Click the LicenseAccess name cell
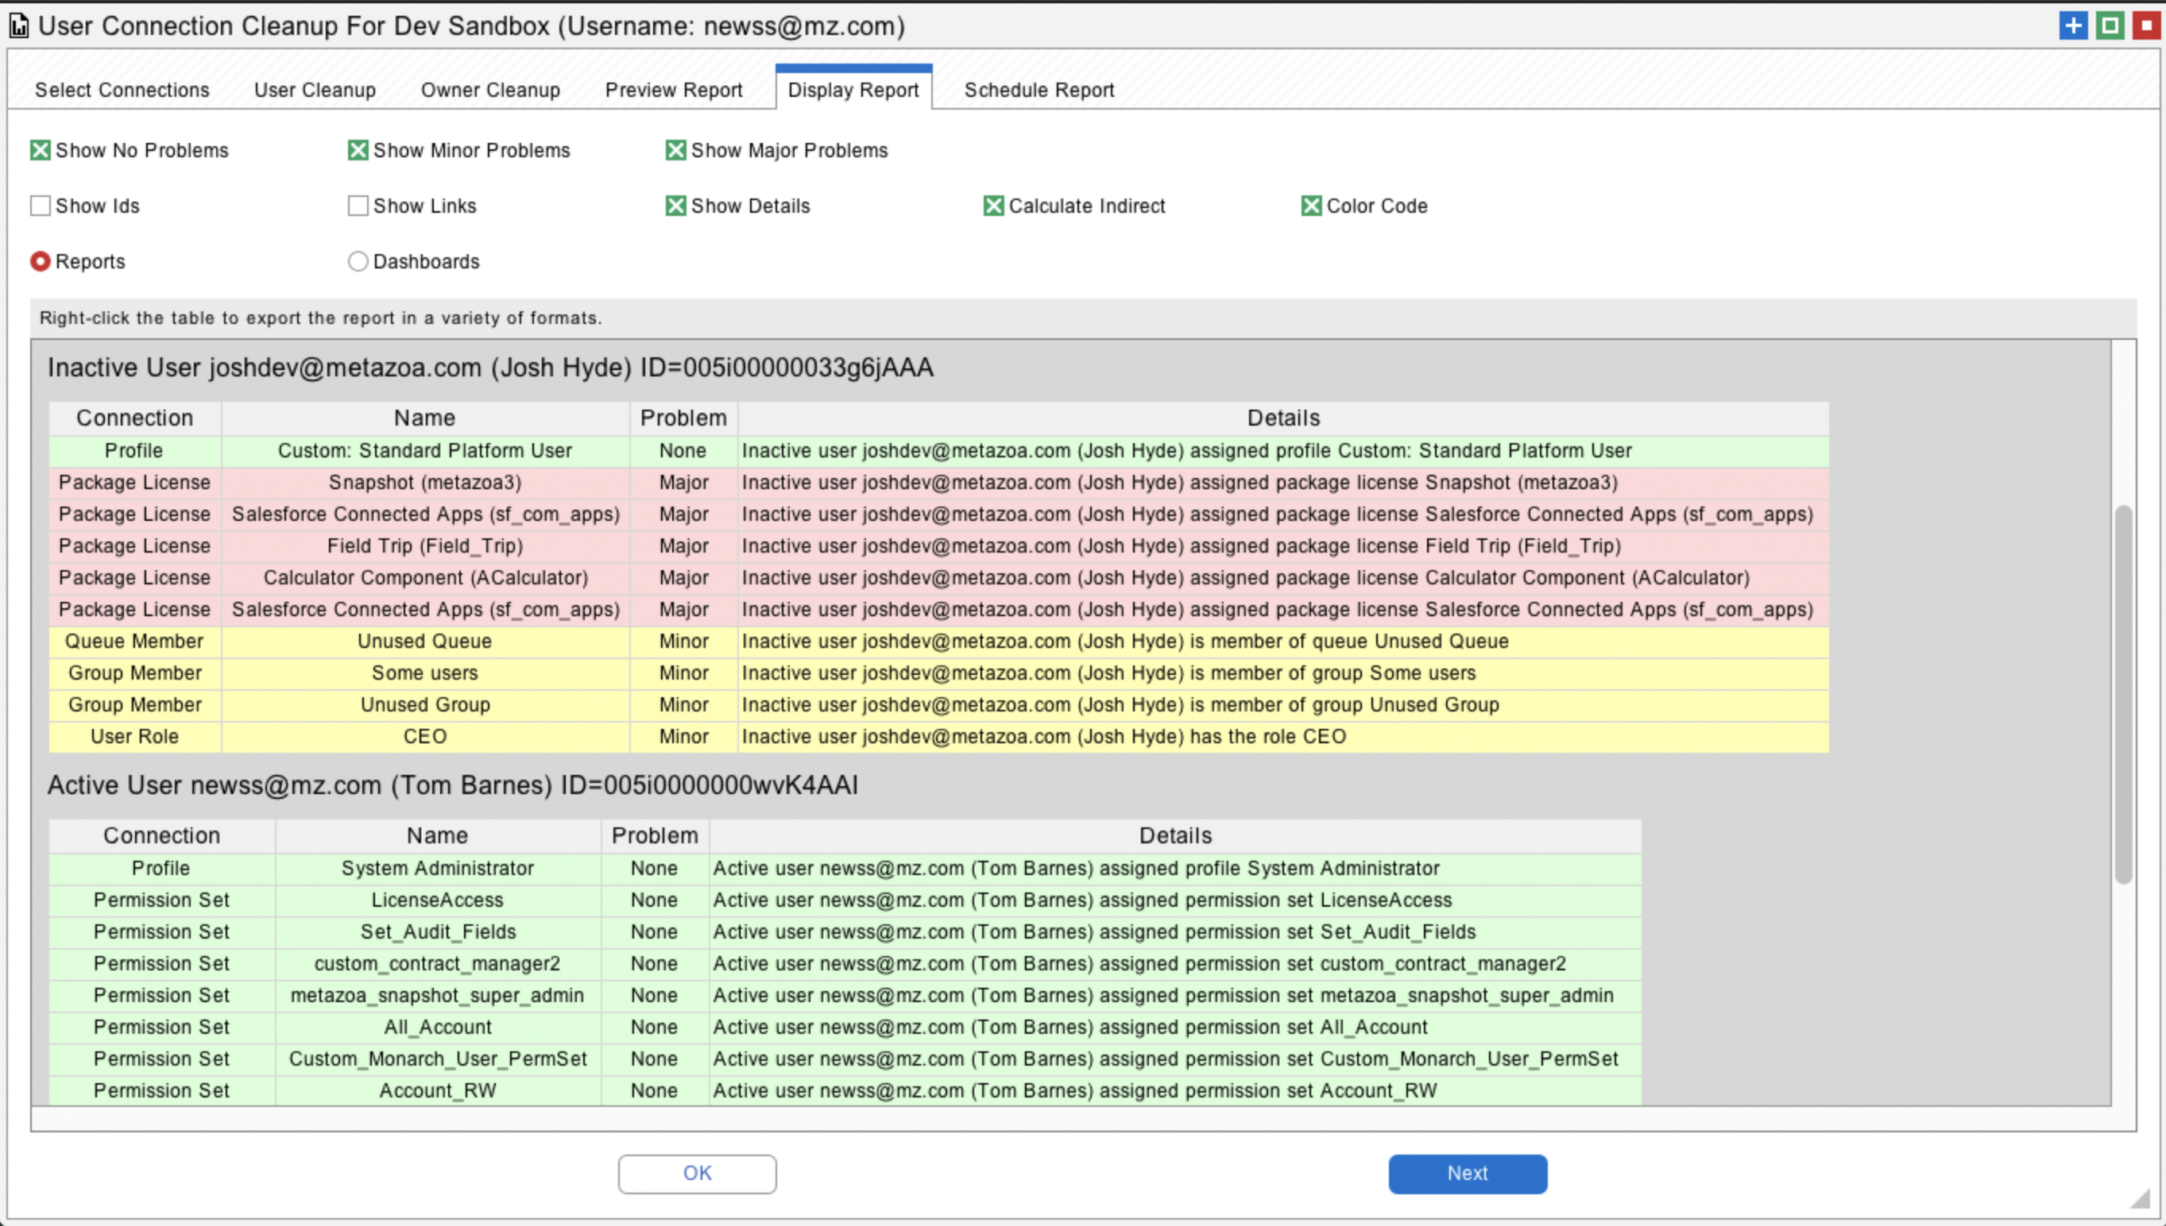The height and width of the screenshot is (1226, 2166). click(437, 900)
